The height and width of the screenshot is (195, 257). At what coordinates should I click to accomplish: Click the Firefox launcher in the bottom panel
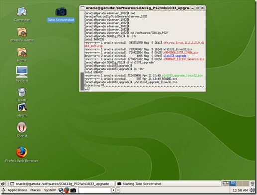coord(67,190)
